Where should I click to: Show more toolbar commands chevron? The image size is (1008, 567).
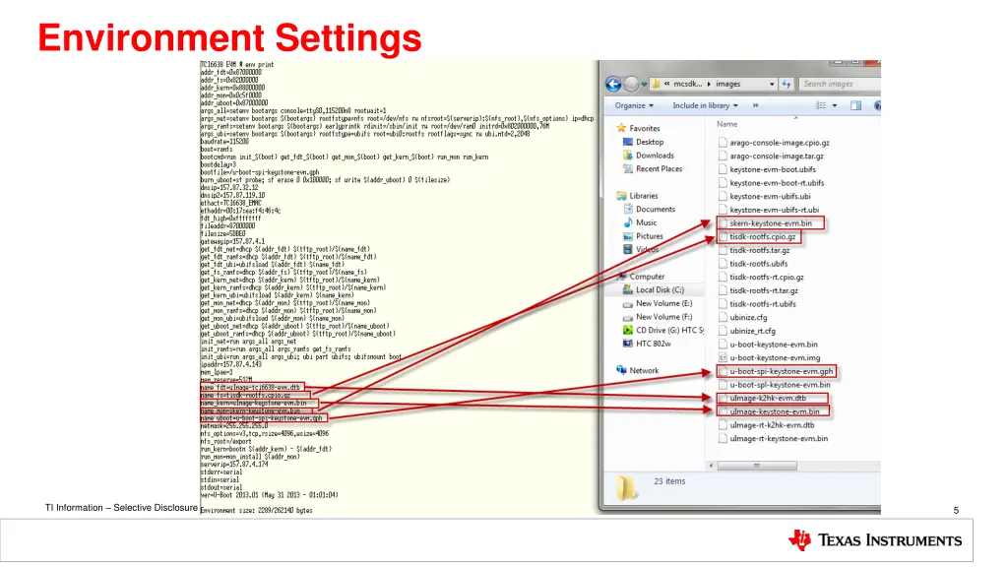(755, 105)
